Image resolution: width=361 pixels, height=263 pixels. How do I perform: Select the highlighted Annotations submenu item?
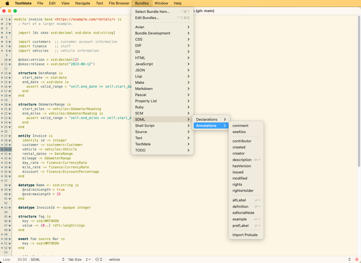pyautogui.click(x=211, y=125)
